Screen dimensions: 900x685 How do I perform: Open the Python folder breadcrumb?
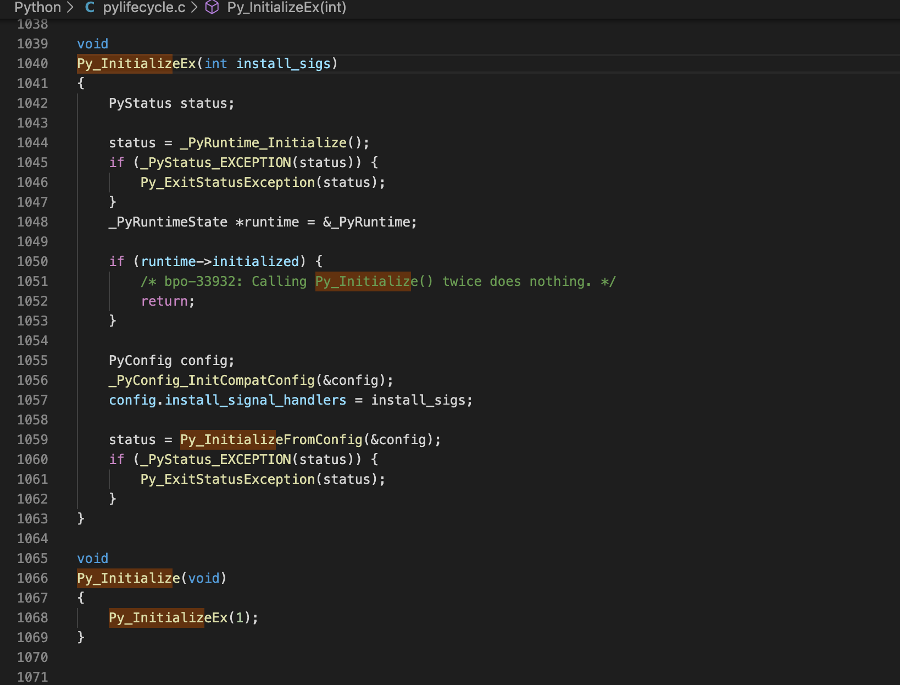38,8
